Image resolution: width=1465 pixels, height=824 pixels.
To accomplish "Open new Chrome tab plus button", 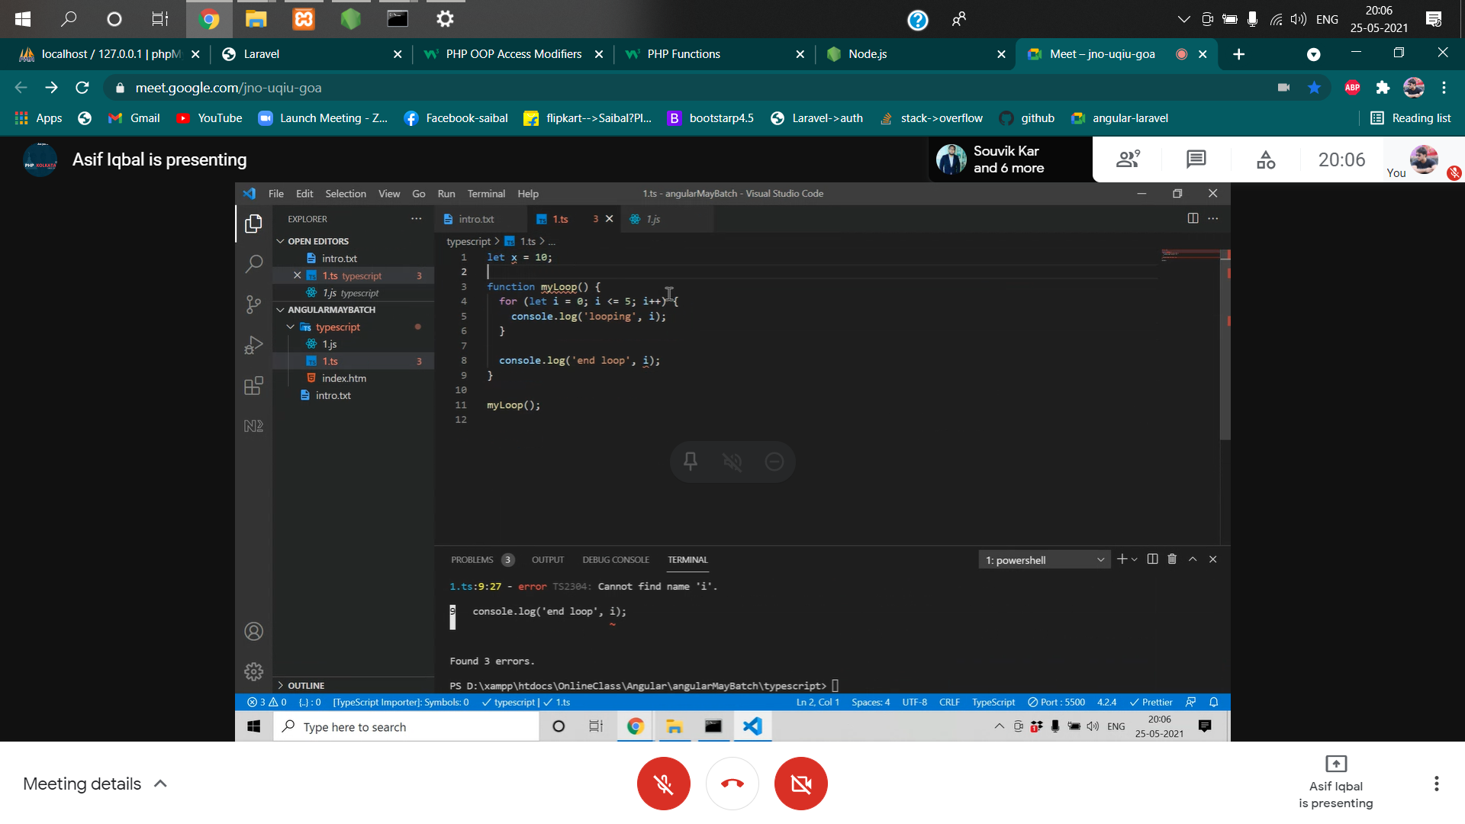I will pos(1238,54).
